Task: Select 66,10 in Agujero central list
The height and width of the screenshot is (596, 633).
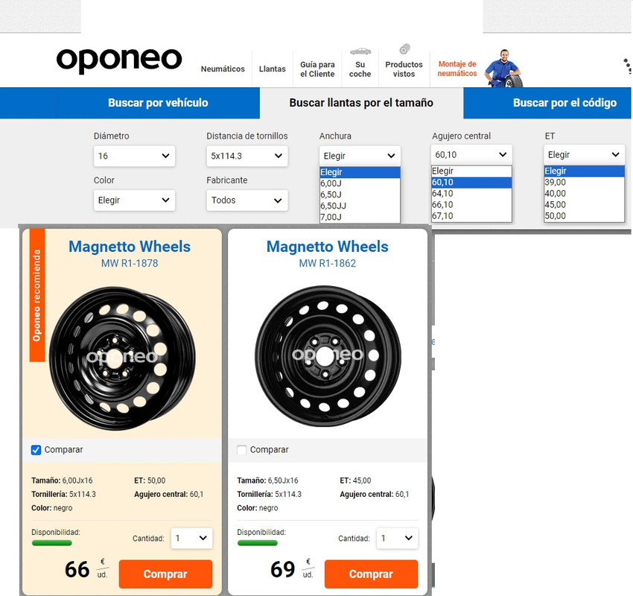Action: click(471, 205)
